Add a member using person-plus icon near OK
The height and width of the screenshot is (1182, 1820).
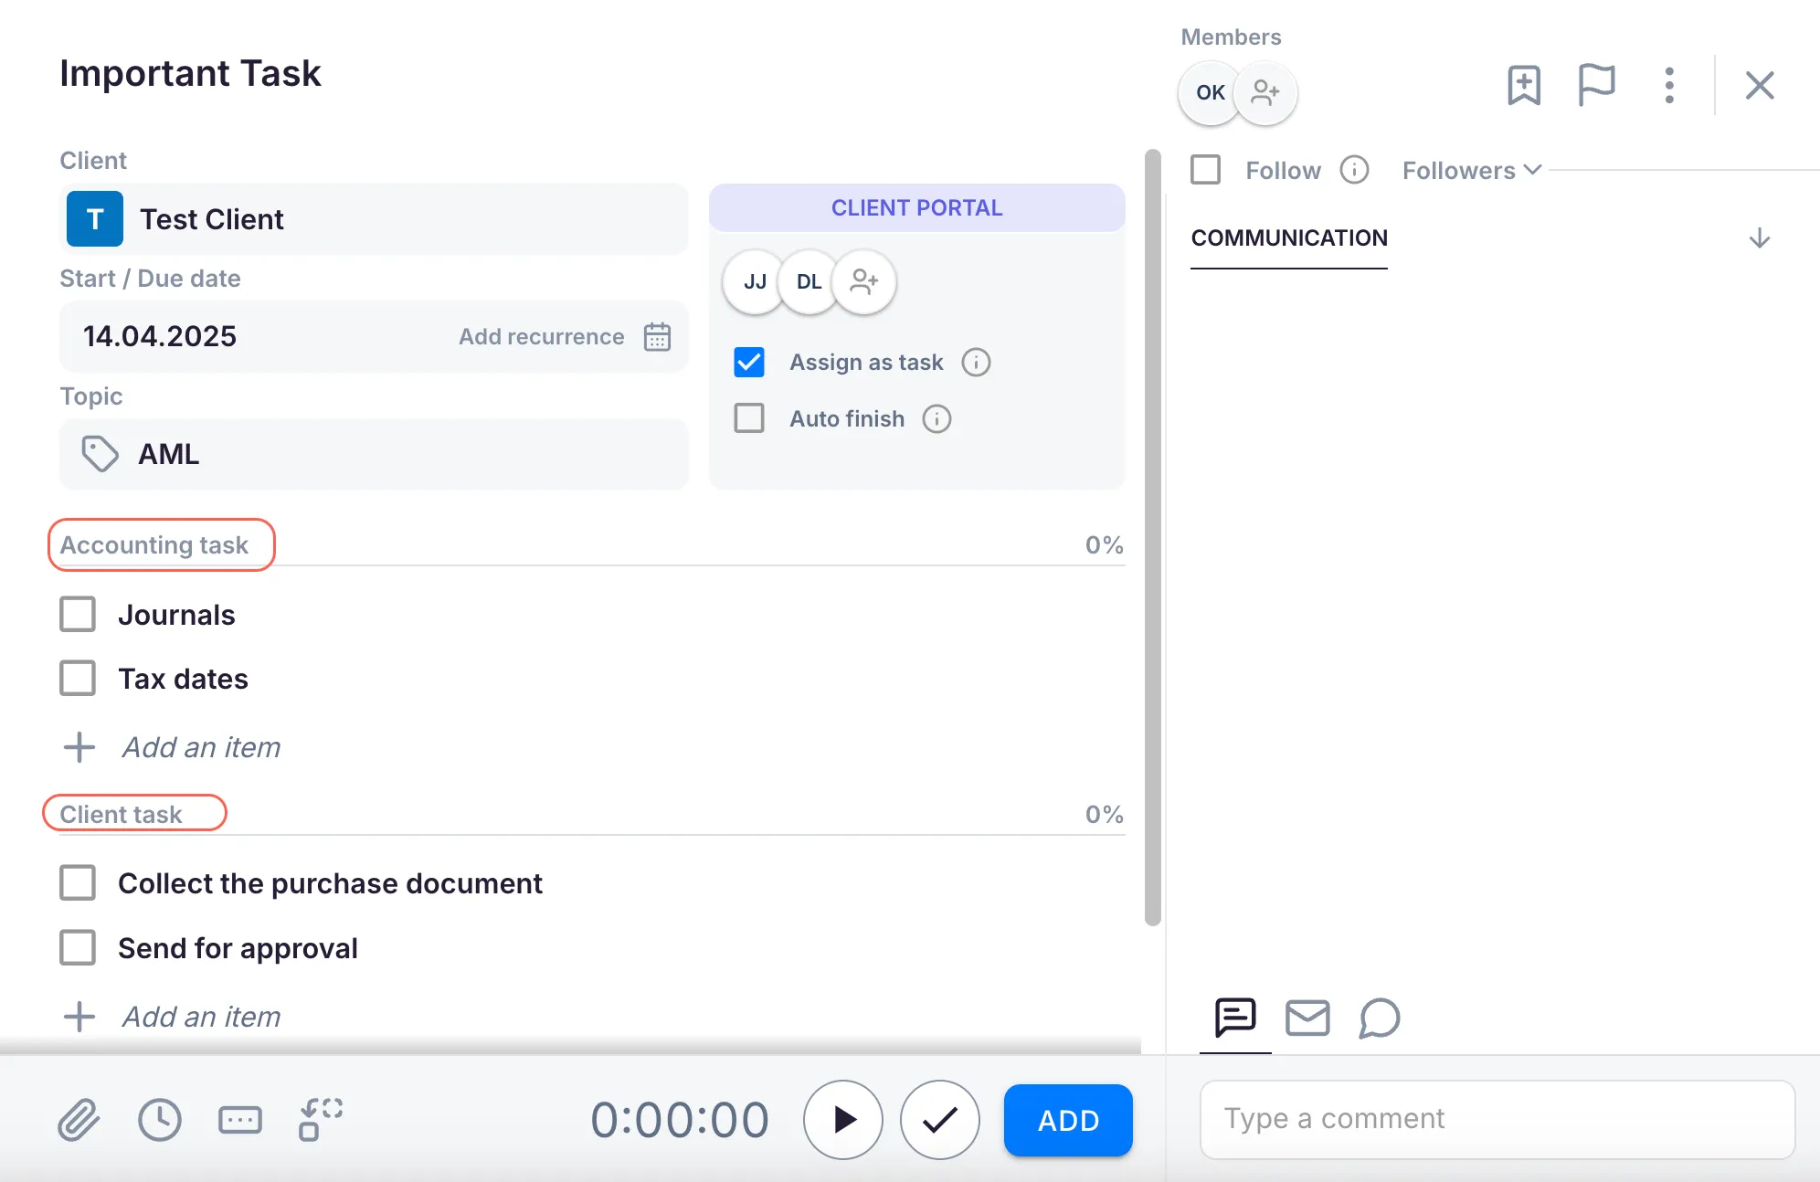coord(1265,92)
